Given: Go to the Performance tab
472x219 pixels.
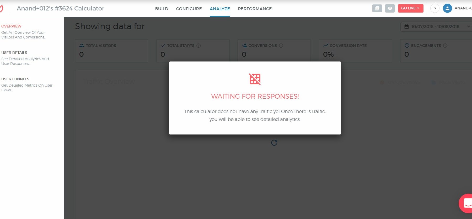Looking at the screenshot, I should click(x=255, y=9).
